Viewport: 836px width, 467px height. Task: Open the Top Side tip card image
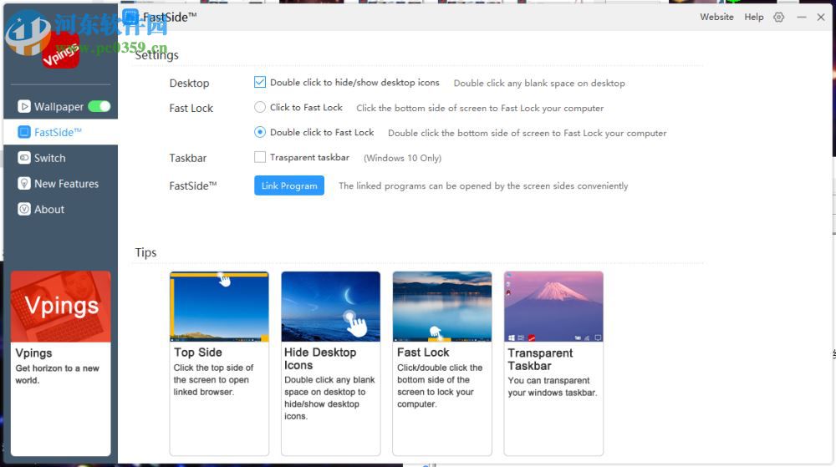(219, 307)
